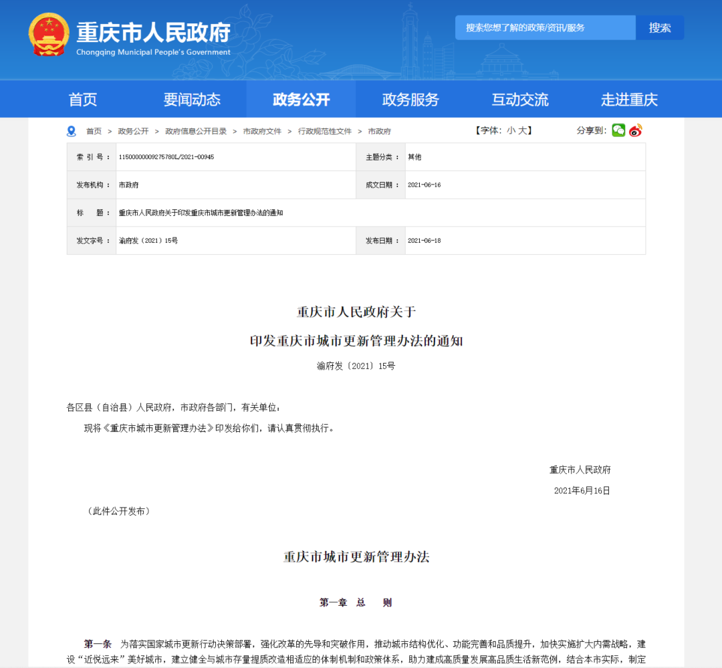Open 市政府文件 breadcrumb link

pyautogui.click(x=262, y=131)
